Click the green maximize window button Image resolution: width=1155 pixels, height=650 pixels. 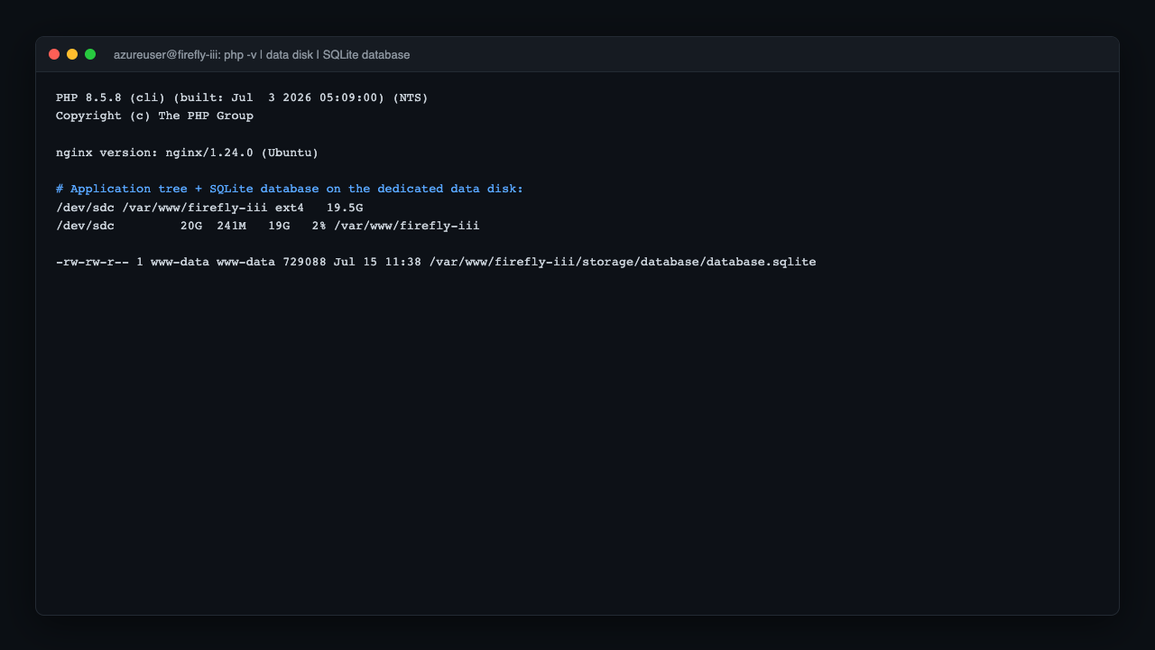pos(90,54)
